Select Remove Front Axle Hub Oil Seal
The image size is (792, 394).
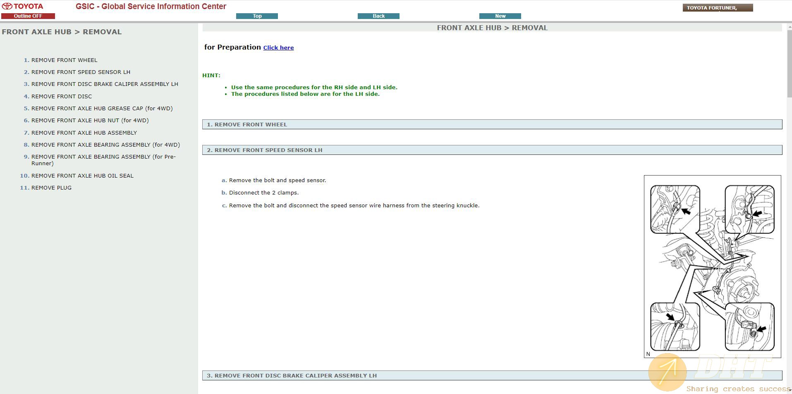tap(82, 176)
